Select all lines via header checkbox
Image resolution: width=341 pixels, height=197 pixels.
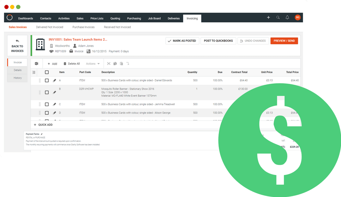(x=47, y=72)
